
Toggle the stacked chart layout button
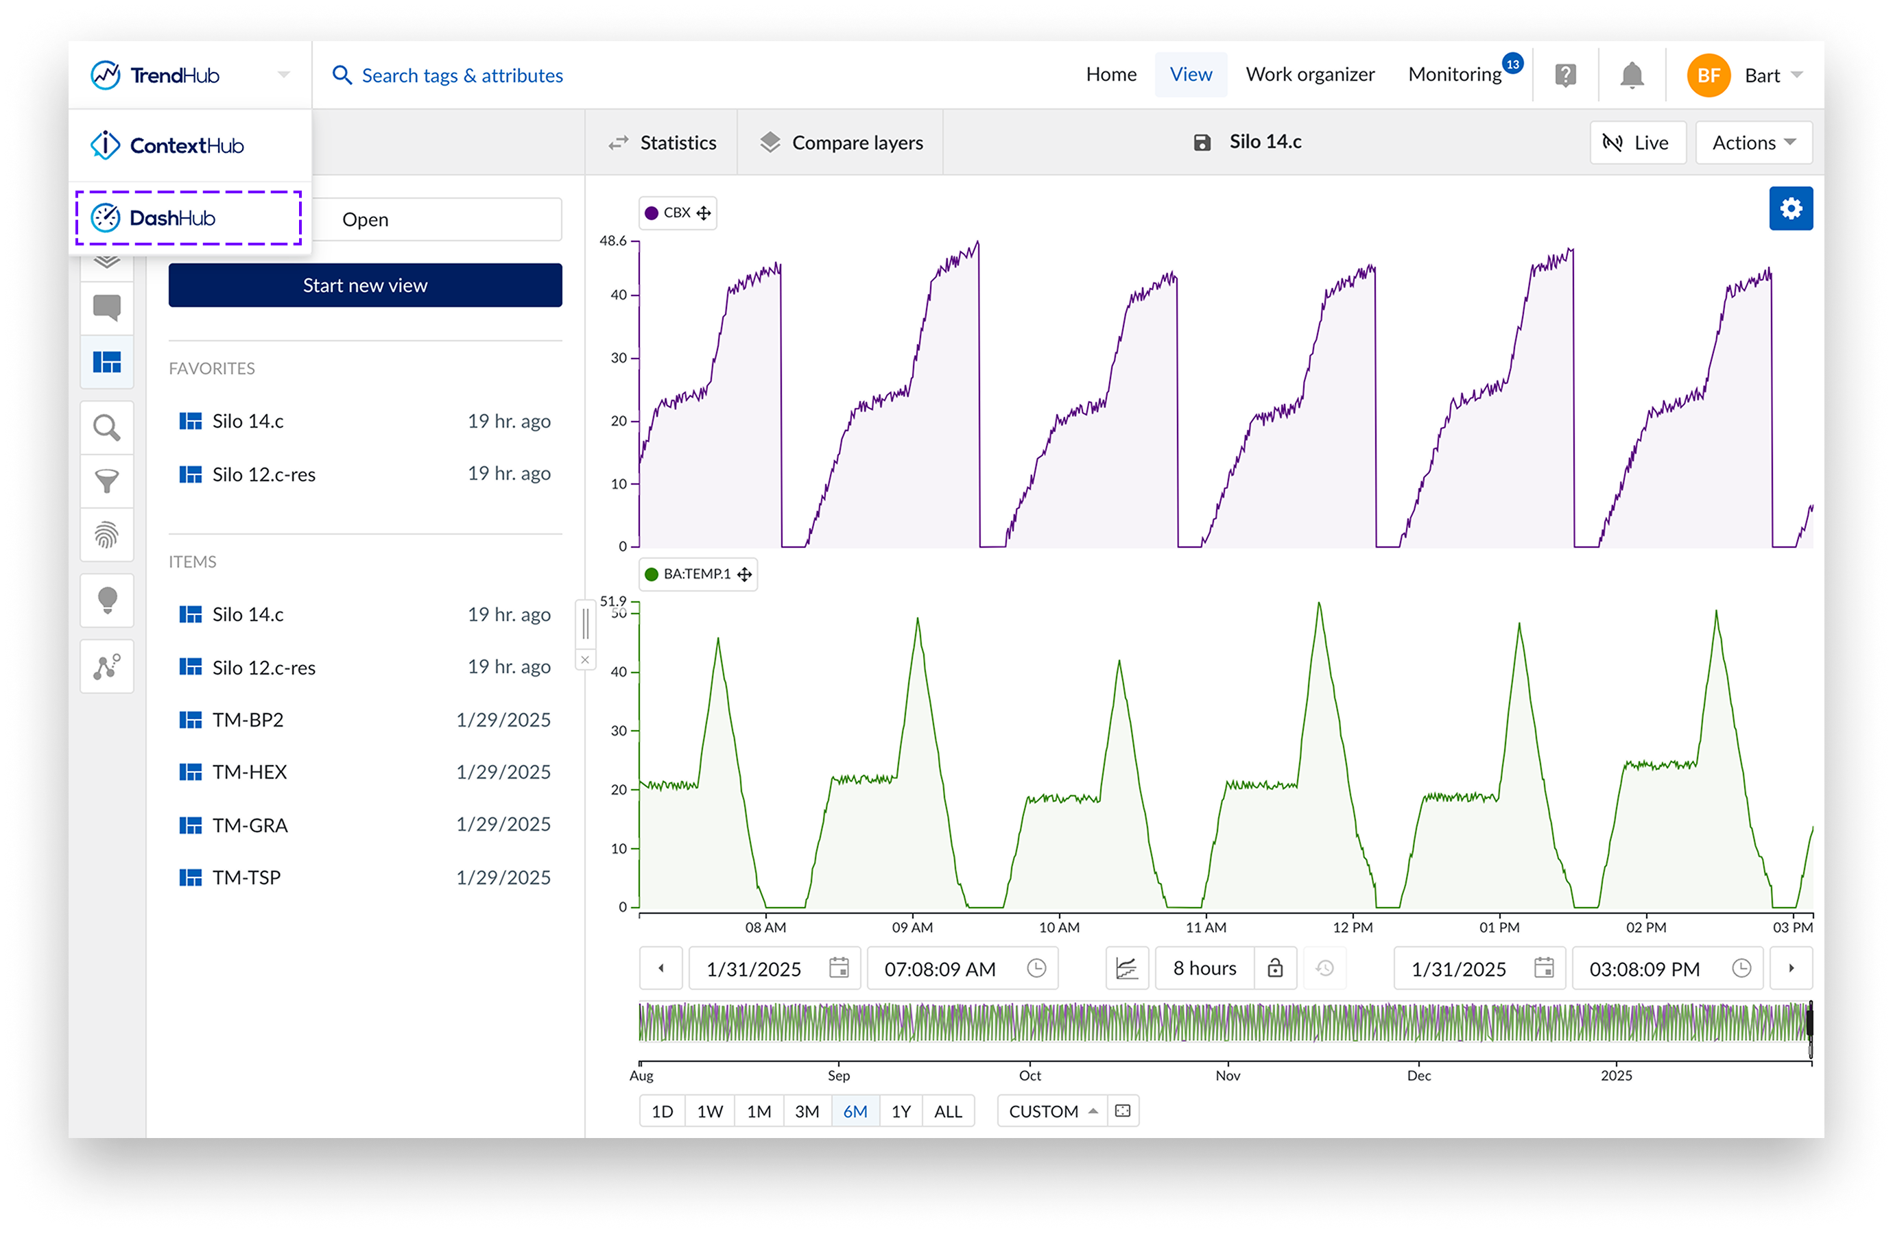(1127, 967)
